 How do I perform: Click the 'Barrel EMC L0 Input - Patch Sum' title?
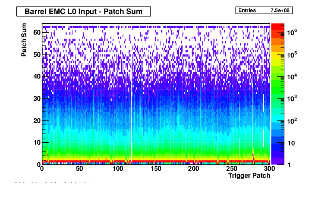[84, 11]
